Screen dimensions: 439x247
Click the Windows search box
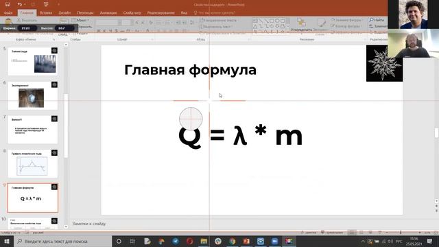(x=62, y=241)
